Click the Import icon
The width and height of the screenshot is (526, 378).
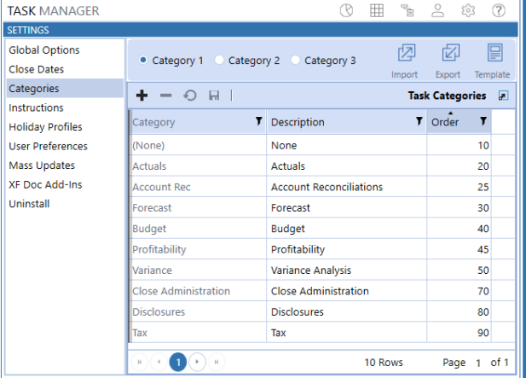pos(407,53)
